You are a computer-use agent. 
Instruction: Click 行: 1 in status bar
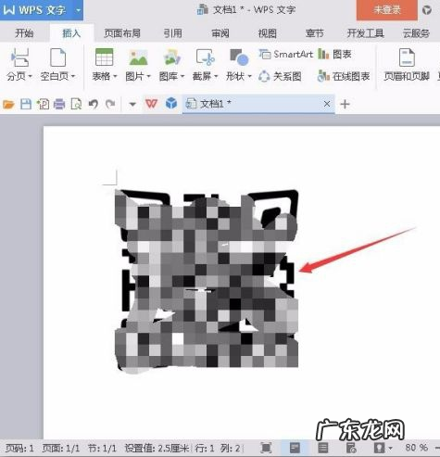coord(205,448)
